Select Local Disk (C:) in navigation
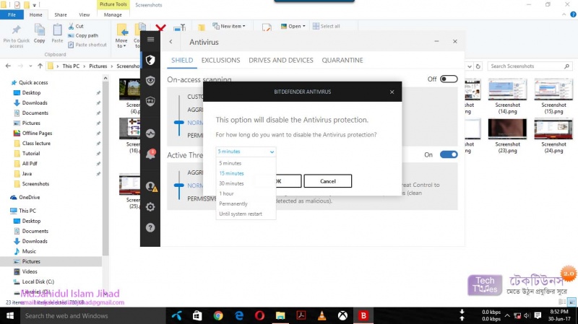 [38, 281]
